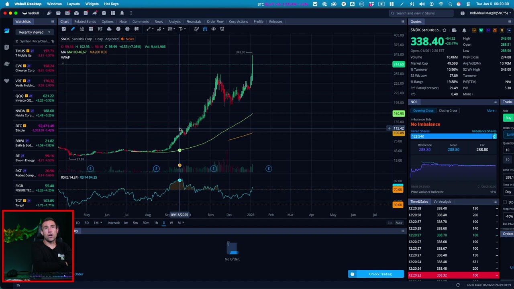Click the notification bell in top toolbar

pos(122,13)
